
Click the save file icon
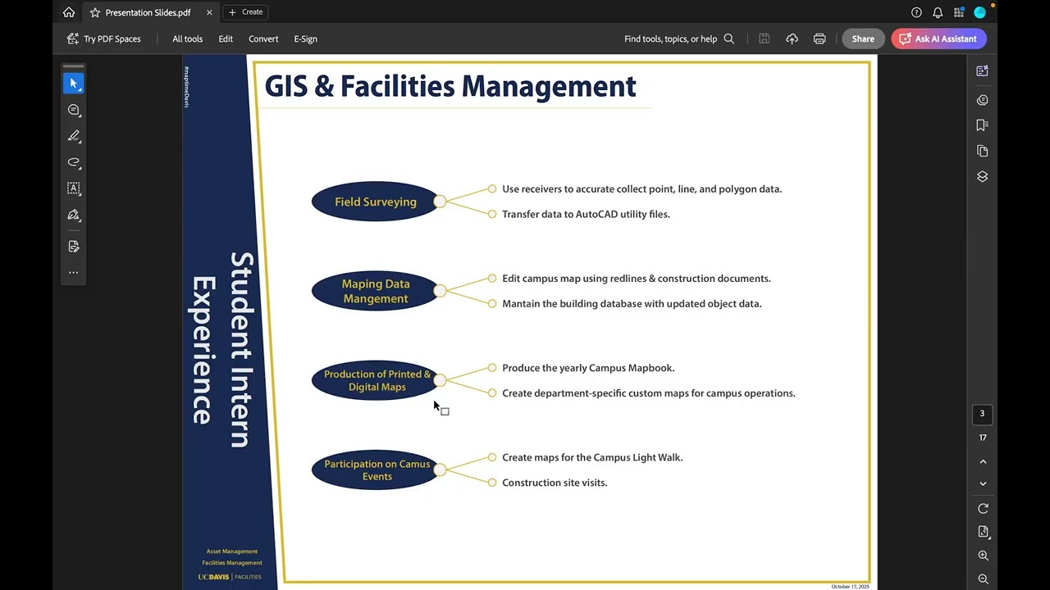click(x=764, y=39)
